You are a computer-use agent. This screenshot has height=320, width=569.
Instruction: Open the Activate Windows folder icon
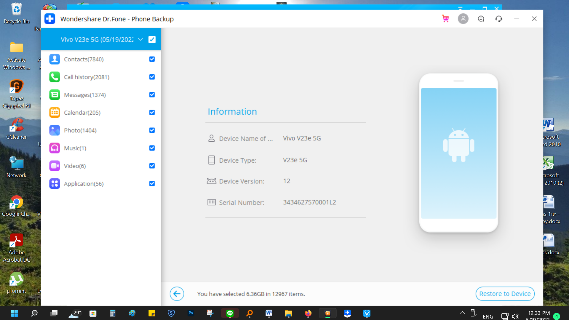click(x=17, y=55)
